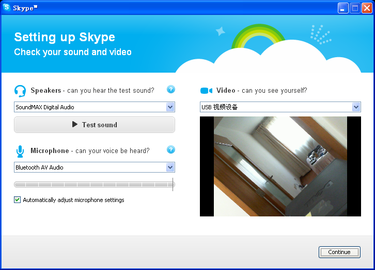Open the USB video device dropdown
This screenshot has width=375, height=270.
(280, 107)
